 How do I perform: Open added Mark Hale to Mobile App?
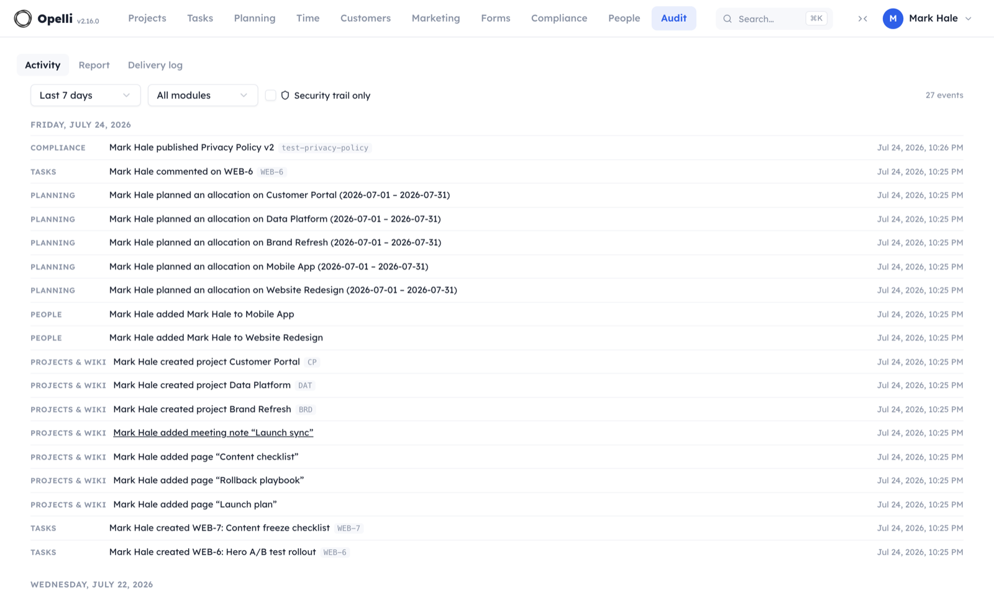pos(201,314)
